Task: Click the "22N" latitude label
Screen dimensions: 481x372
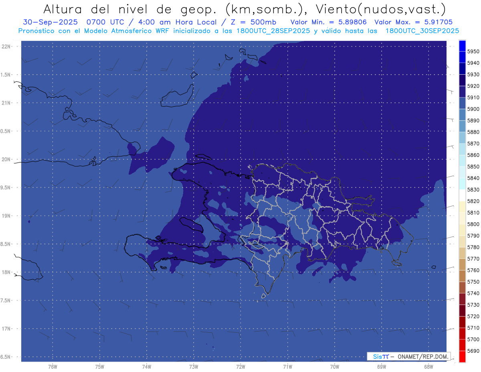Action: click(6, 47)
